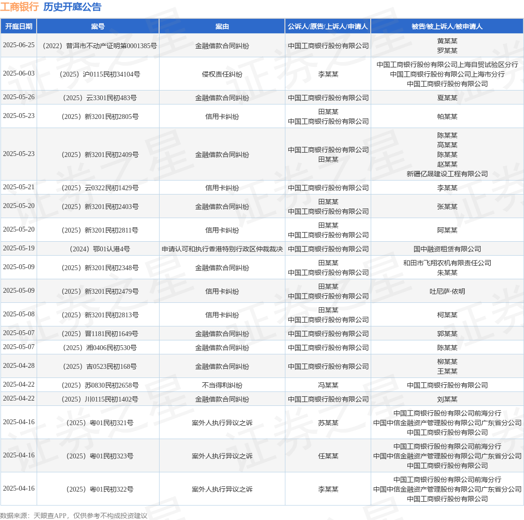Select date cell 2025-05-19
Viewport: 524px width, 520px height.
pyautogui.click(x=19, y=248)
